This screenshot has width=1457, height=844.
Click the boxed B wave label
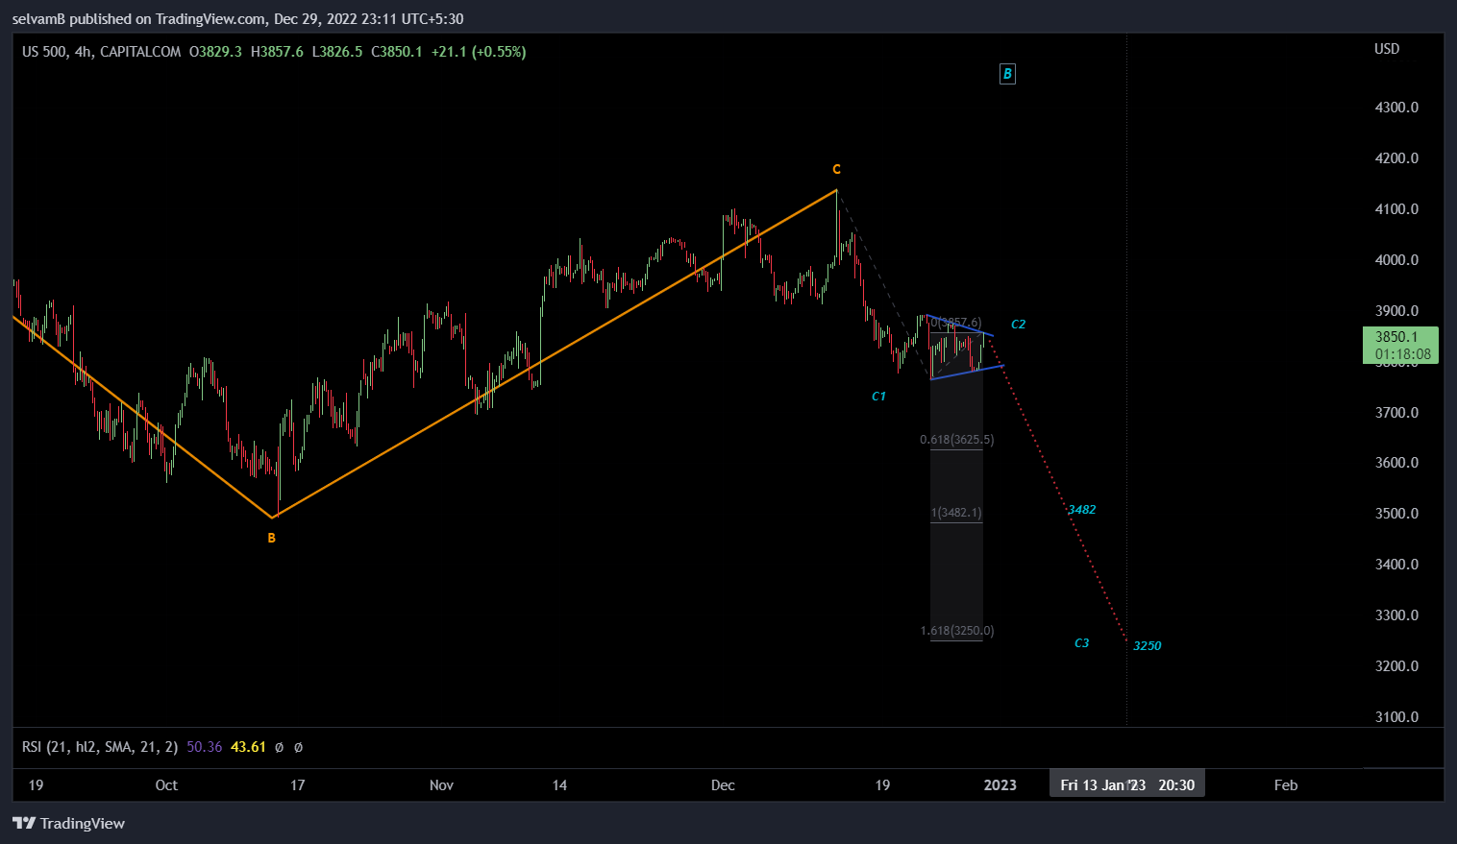click(x=1007, y=74)
